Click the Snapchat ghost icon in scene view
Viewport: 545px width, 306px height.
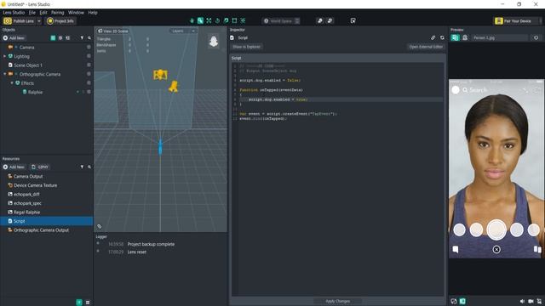pos(214,42)
